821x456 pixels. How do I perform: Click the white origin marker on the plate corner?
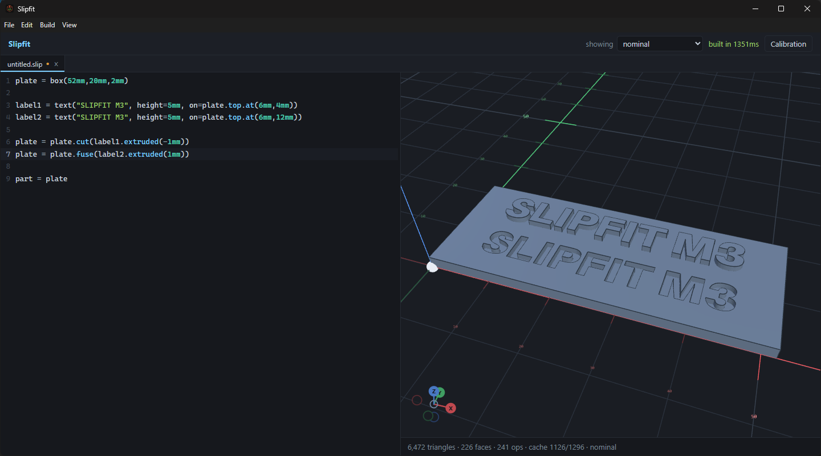click(x=432, y=267)
